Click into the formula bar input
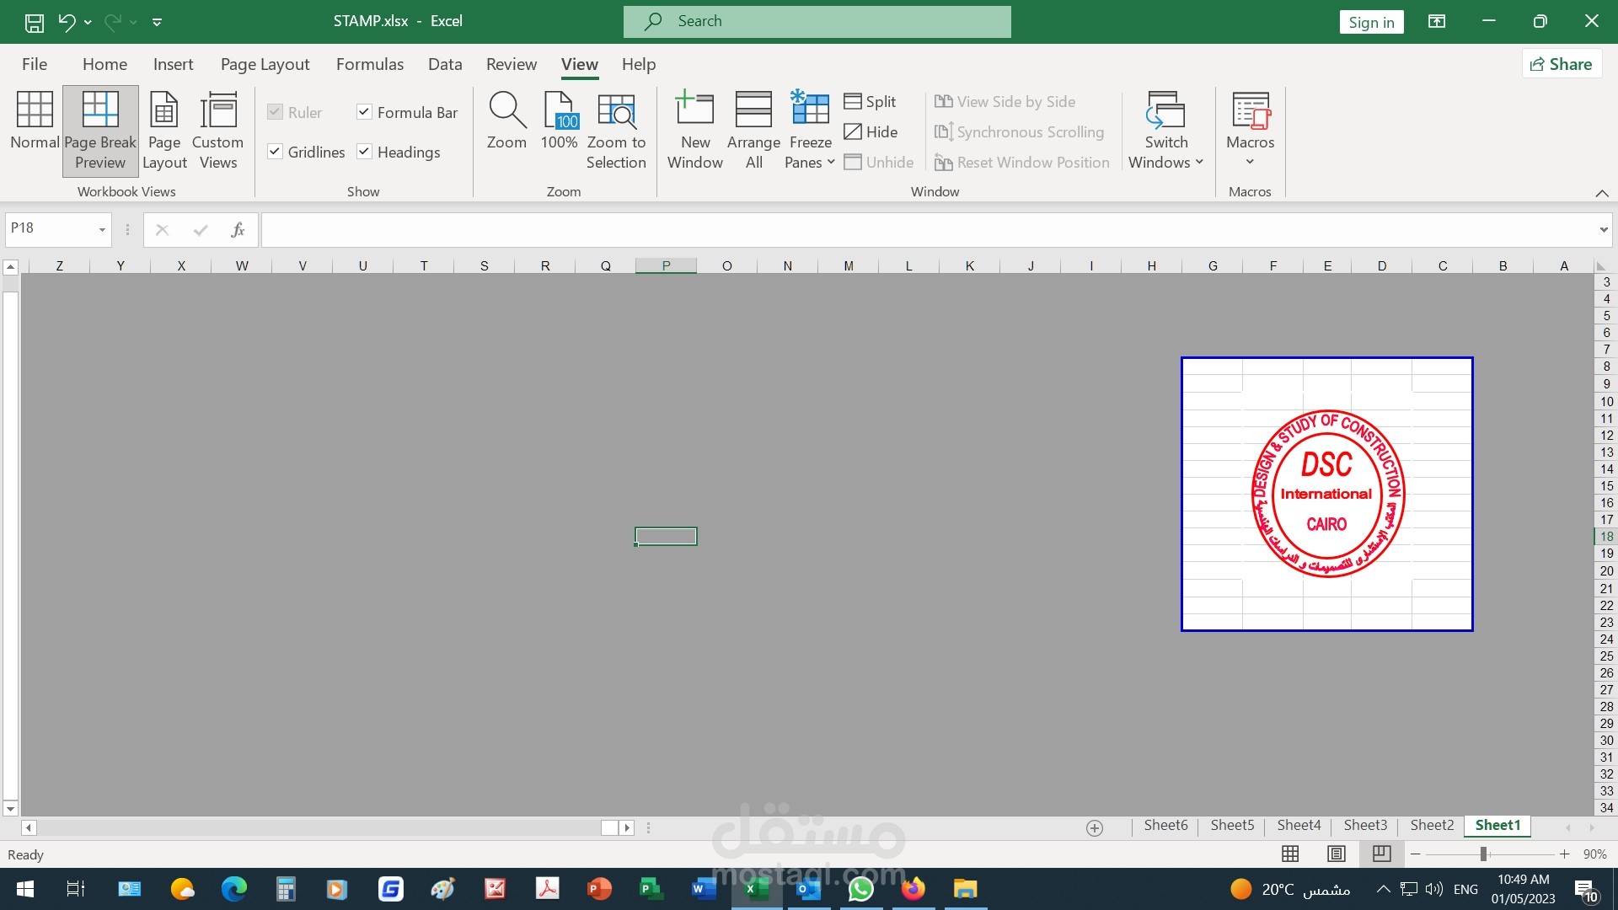The height and width of the screenshot is (910, 1618). pyautogui.click(x=927, y=229)
